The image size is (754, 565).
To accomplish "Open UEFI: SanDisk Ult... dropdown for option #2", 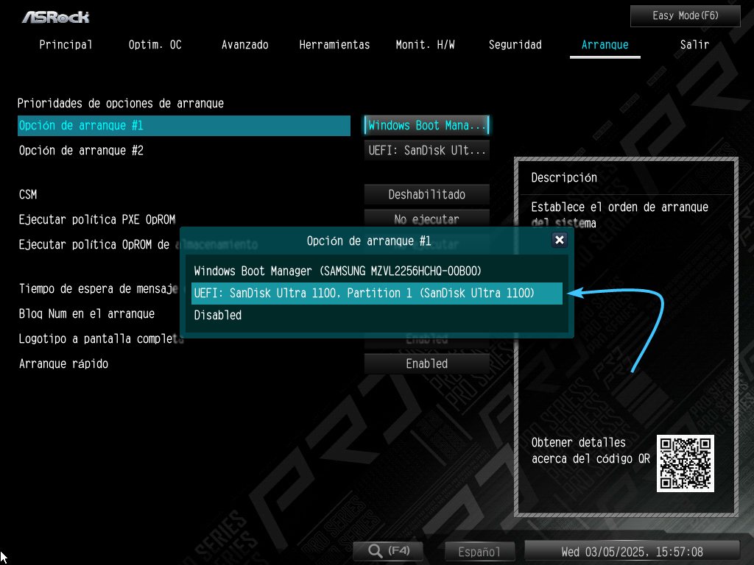I will coord(426,150).
